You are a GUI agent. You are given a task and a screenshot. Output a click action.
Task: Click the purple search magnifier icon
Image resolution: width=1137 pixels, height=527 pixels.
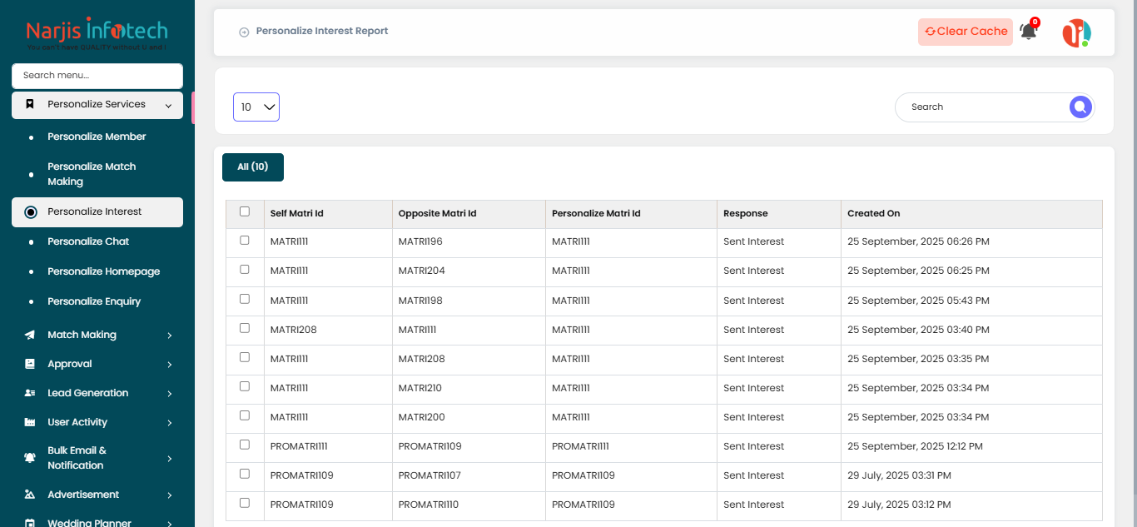(1080, 107)
